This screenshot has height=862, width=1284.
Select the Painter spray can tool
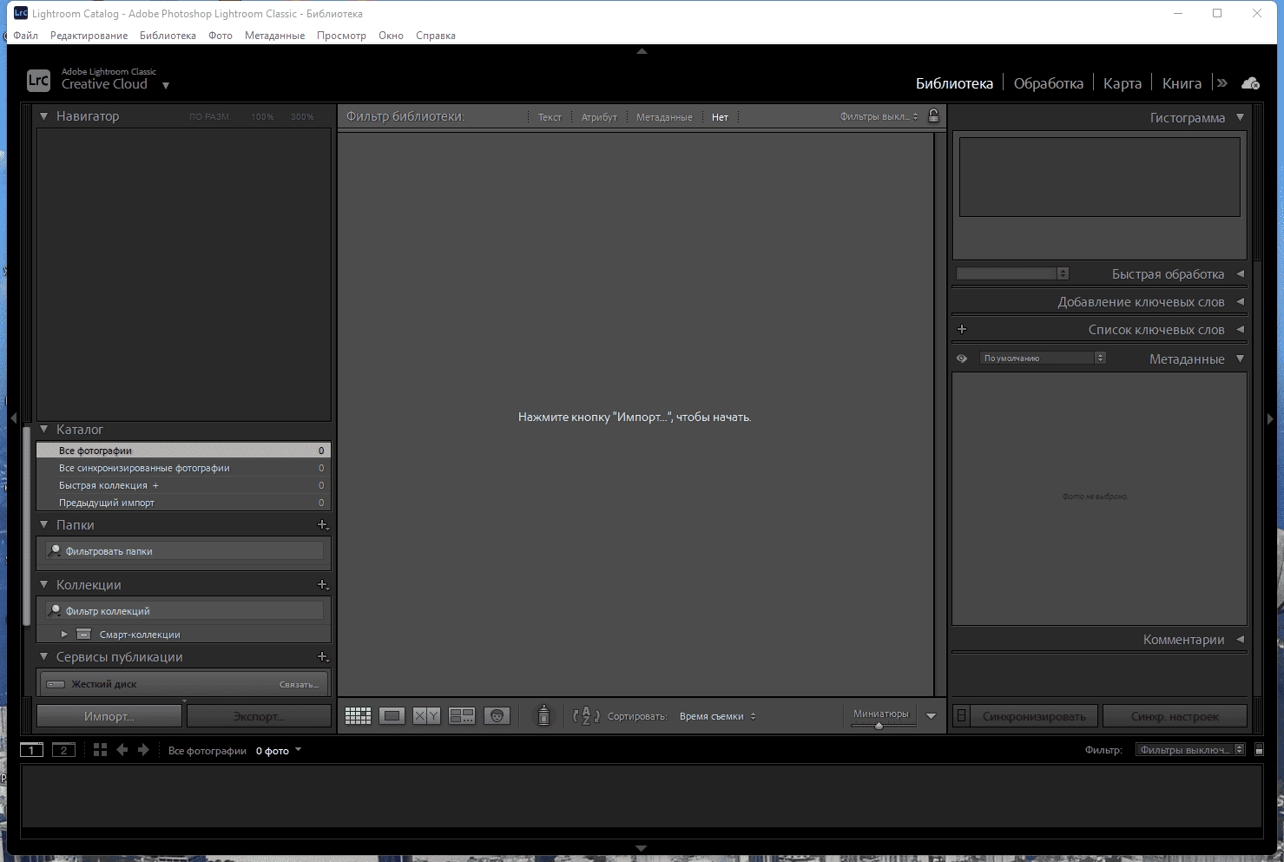[543, 715]
